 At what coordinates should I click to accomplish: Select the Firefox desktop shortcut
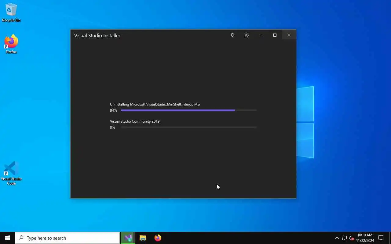pyautogui.click(x=11, y=44)
